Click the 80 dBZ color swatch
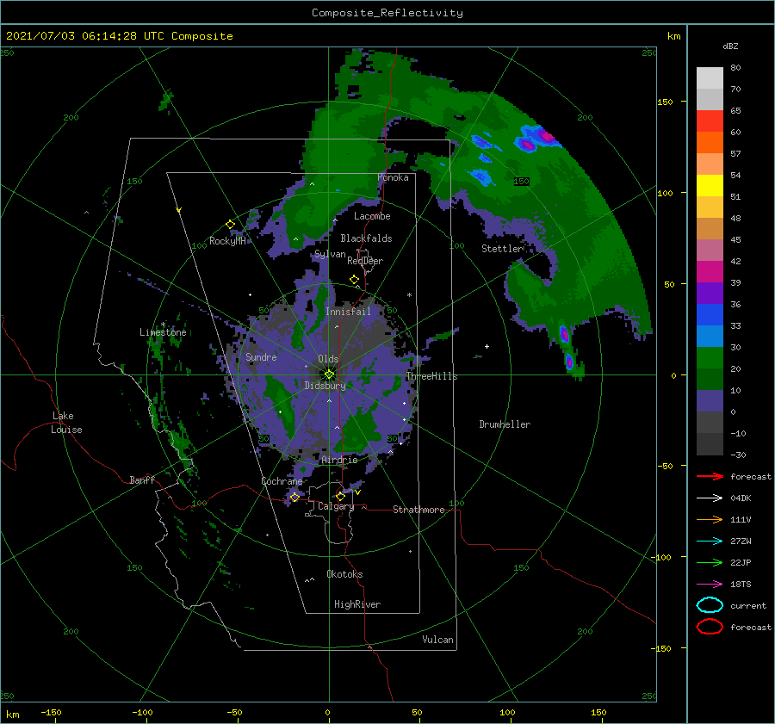The width and height of the screenshot is (775, 724). [710, 77]
